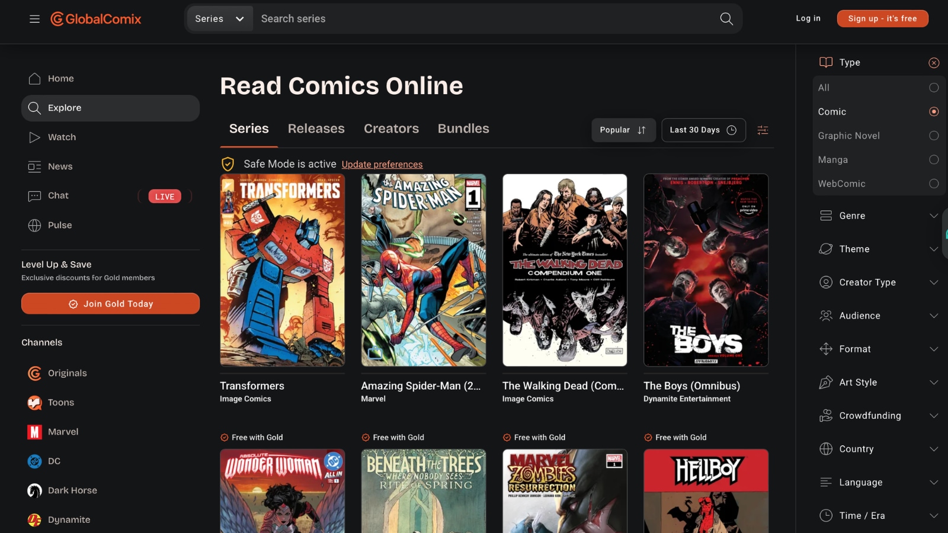Open The Walking Dead Compendium cover
Viewport: 948px width, 533px height.
click(565, 270)
